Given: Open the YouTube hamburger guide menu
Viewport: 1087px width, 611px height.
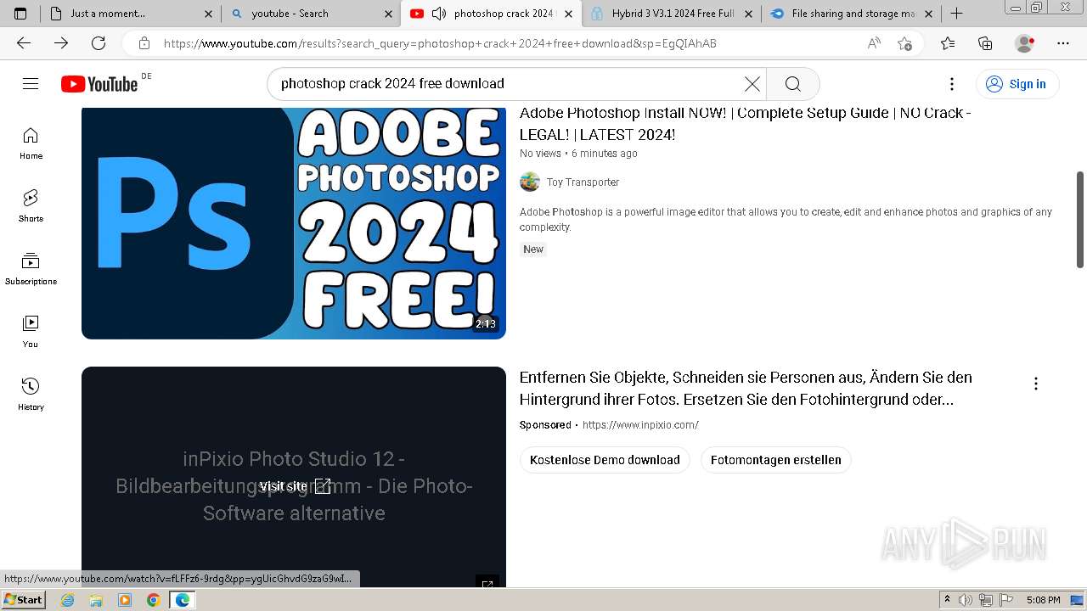Looking at the screenshot, I should point(31,83).
